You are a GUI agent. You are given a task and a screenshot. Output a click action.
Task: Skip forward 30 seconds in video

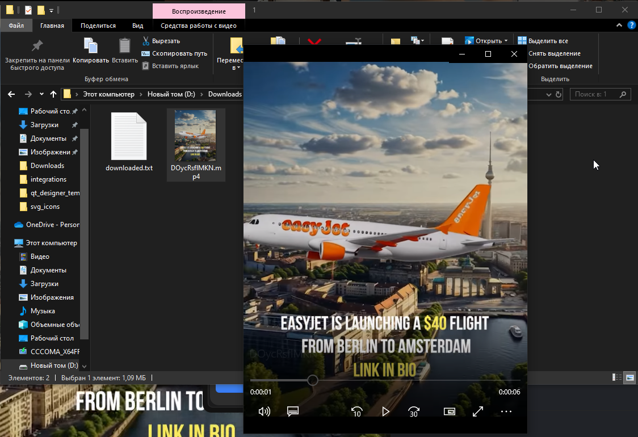point(414,411)
